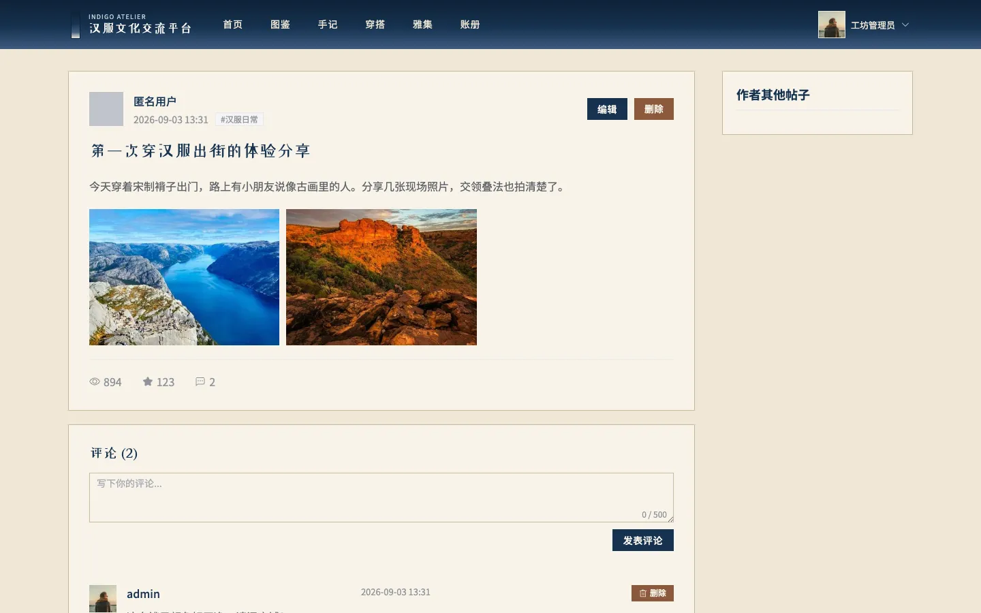Click the 编辑 button on the post

pyautogui.click(x=607, y=109)
